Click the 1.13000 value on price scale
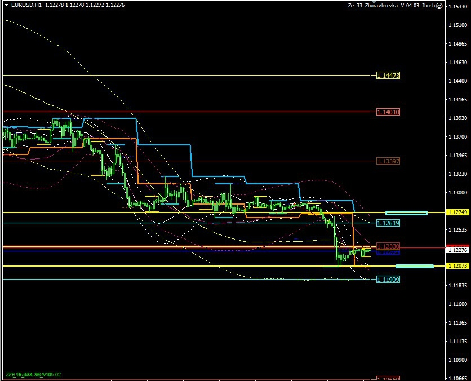The image size is (471, 381). pyautogui.click(x=457, y=193)
